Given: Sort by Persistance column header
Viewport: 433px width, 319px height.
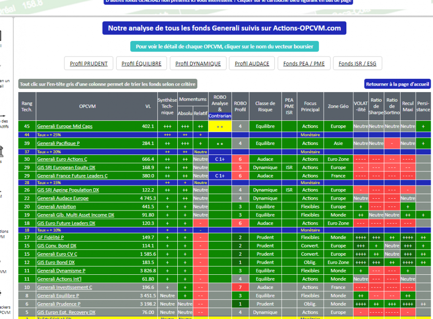Looking at the screenshot, I should tap(423, 106).
